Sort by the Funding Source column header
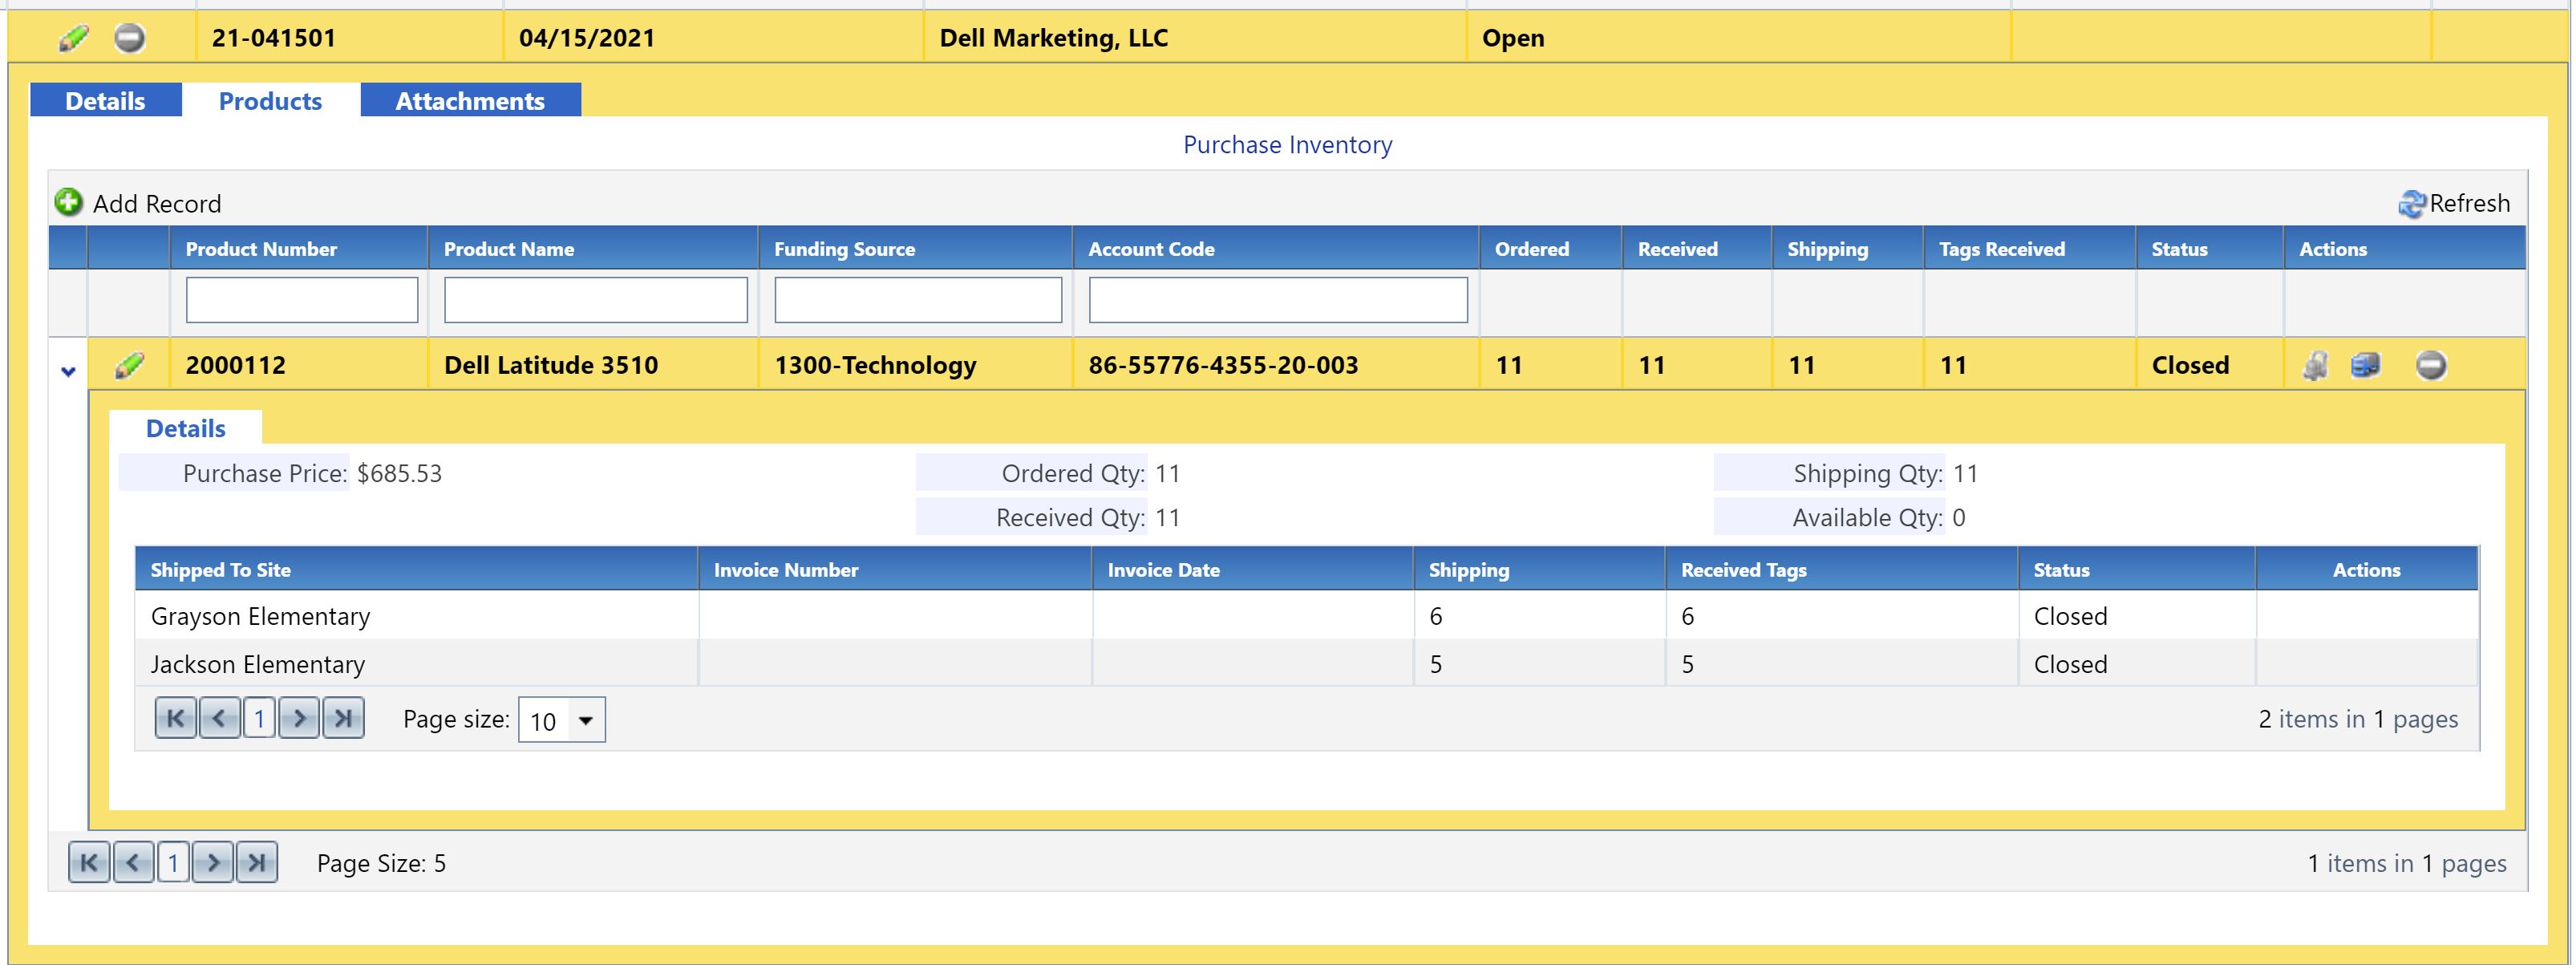2576x965 pixels. click(x=845, y=249)
